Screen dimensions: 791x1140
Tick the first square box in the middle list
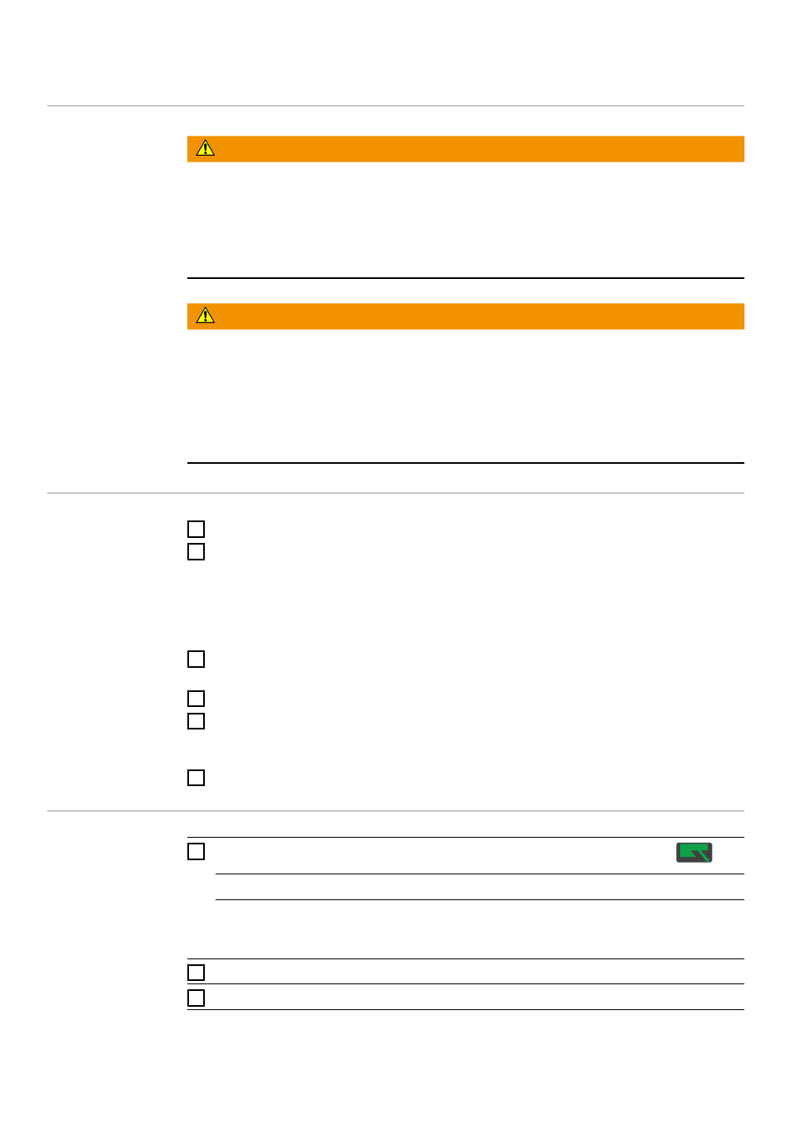coord(197,529)
